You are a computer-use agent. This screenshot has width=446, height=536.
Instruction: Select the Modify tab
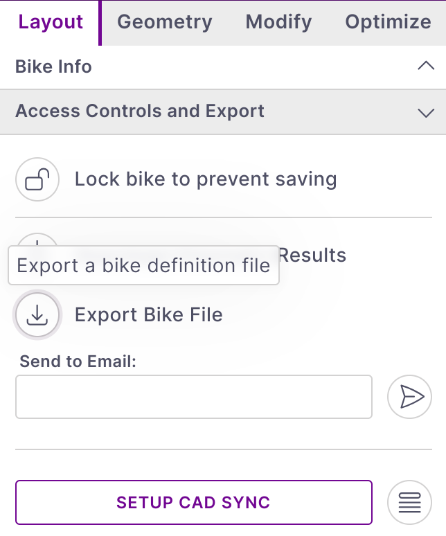click(x=278, y=22)
